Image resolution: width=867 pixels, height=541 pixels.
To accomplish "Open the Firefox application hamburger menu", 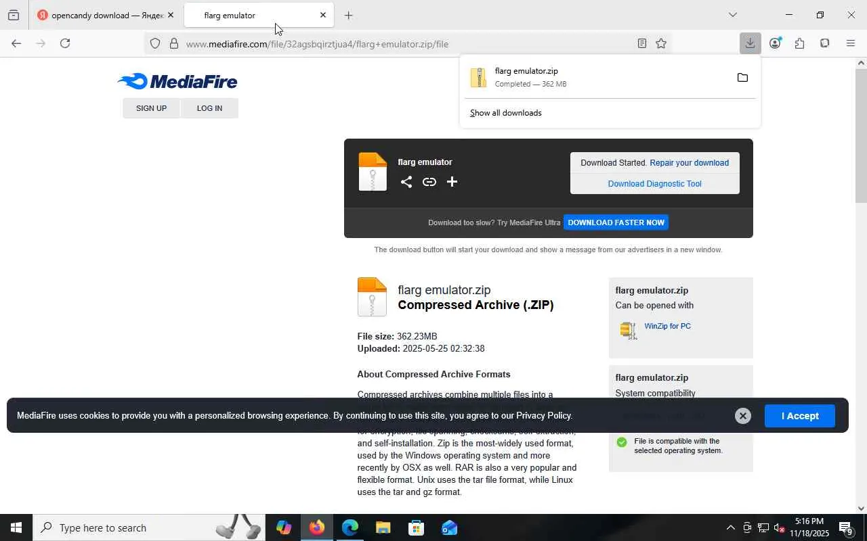I will pyautogui.click(x=851, y=43).
